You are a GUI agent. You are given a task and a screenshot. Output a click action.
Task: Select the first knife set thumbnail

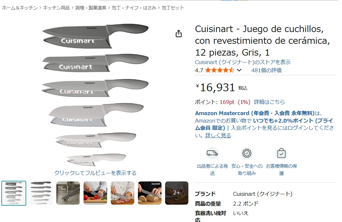tap(14, 193)
